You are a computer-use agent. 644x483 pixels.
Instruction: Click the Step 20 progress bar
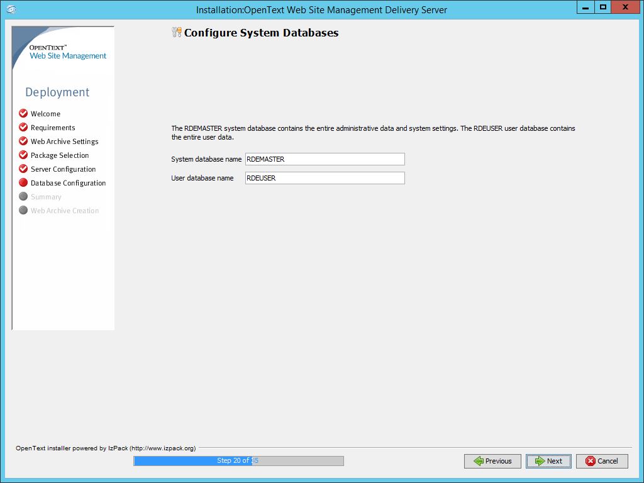coord(238,461)
